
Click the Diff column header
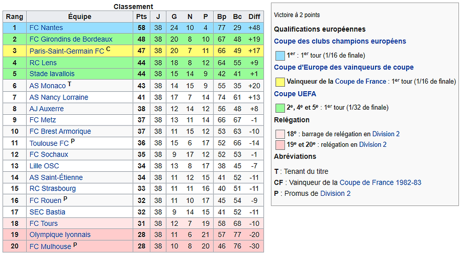(254, 17)
